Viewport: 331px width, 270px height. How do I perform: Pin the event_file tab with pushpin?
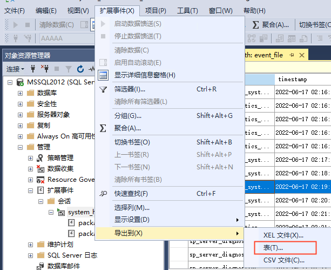(292, 55)
